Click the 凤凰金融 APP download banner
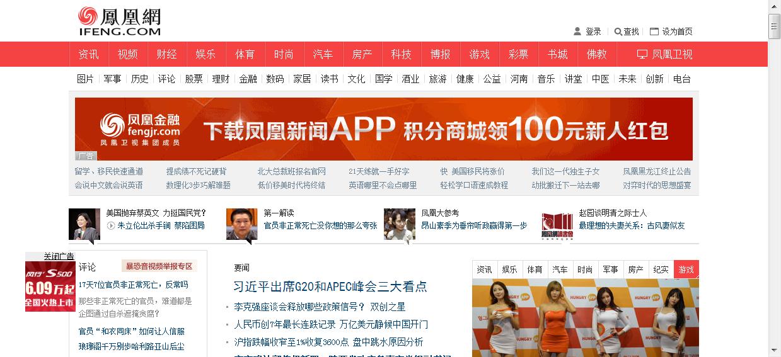The height and width of the screenshot is (357, 781). point(383,129)
